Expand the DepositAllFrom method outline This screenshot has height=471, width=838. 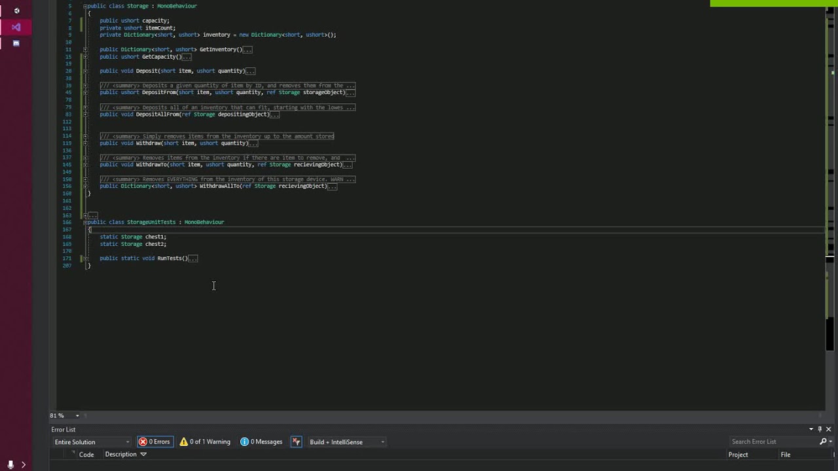coord(85,114)
